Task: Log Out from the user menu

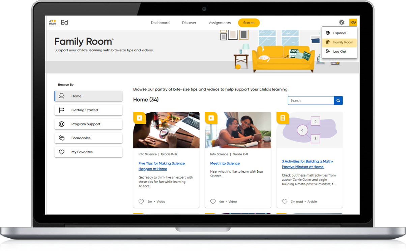Action: 339,52
